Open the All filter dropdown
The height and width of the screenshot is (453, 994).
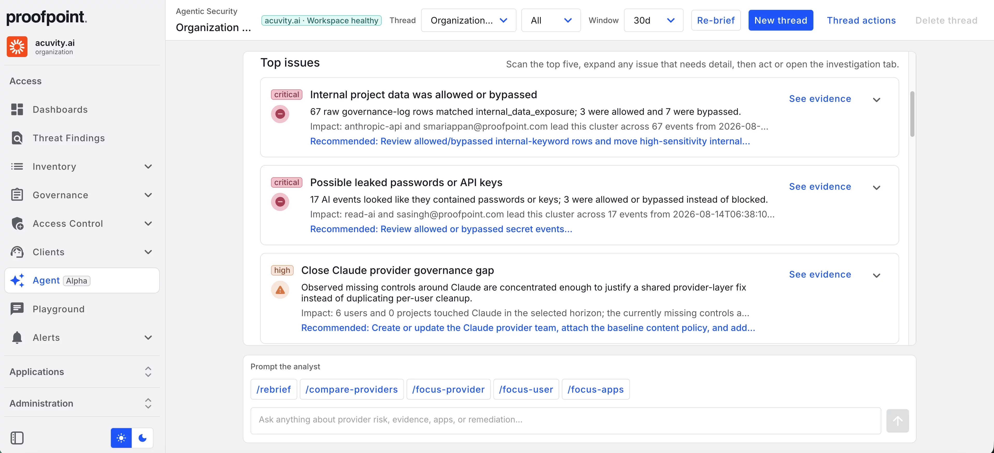click(x=551, y=20)
